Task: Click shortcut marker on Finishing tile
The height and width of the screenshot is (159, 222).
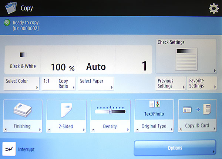Action: coord(6,129)
